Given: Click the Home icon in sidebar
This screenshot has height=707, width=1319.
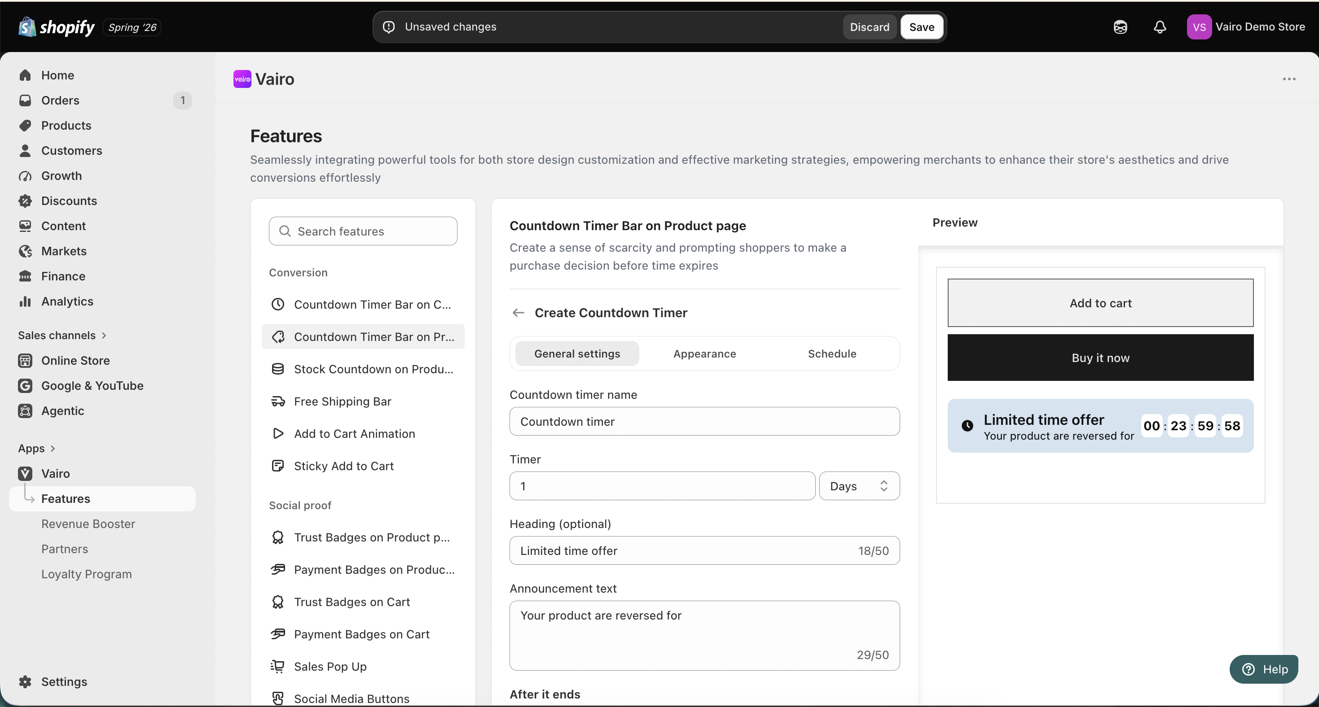Looking at the screenshot, I should click(x=25, y=75).
